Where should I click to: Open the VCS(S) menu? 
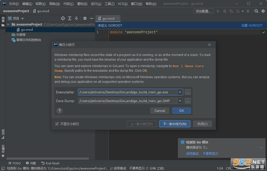point(122,4)
